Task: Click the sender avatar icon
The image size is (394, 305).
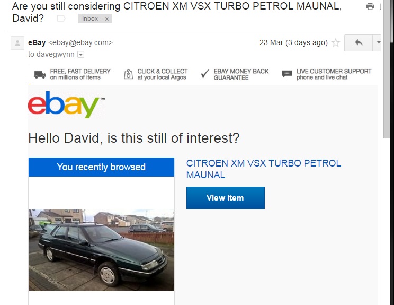Action: [17, 43]
